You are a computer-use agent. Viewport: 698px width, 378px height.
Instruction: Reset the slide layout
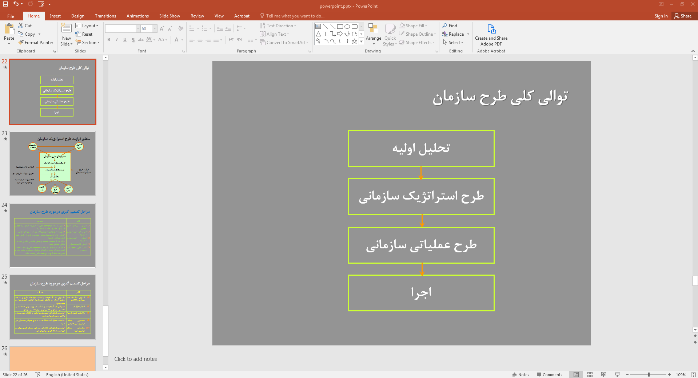[x=84, y=34]
